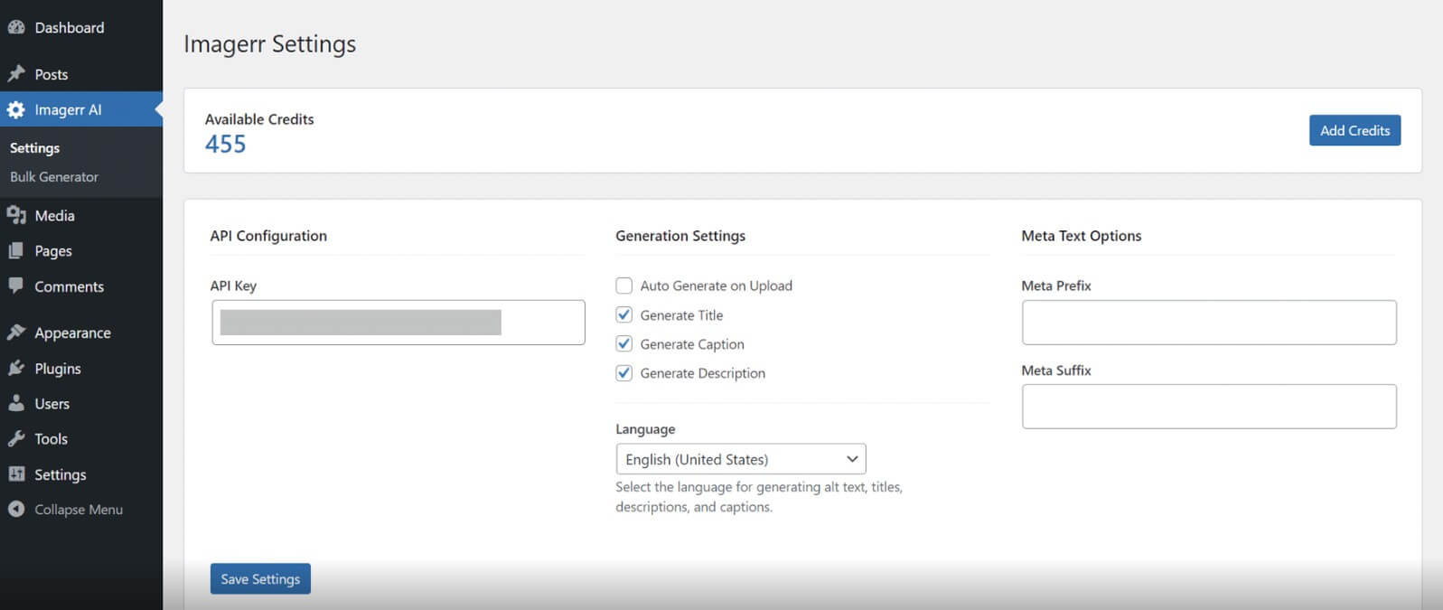Viewport: 1443px width, 610px height.
Task: Open the Media menu label
Action: coord(54,215)
